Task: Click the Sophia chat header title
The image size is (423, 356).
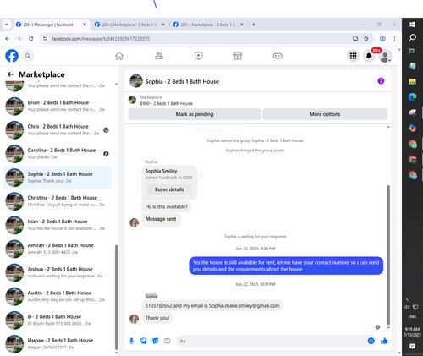Action: click(x=182, y=81)
